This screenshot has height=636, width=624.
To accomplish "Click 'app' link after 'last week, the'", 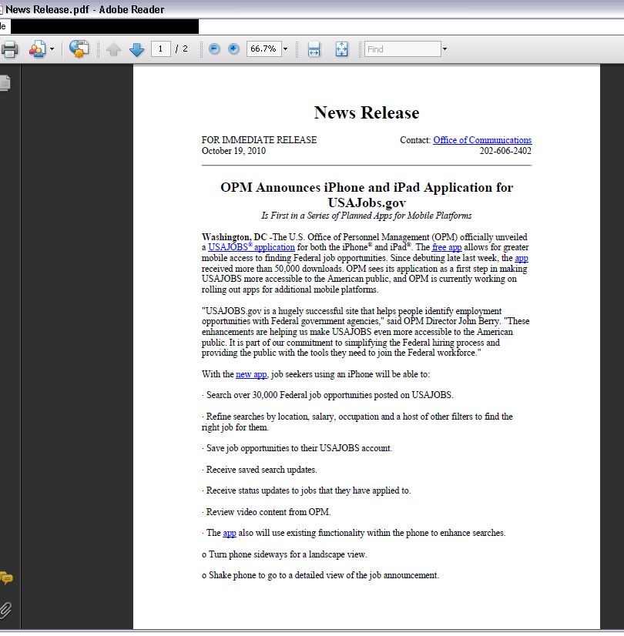I will coord(522,259).
